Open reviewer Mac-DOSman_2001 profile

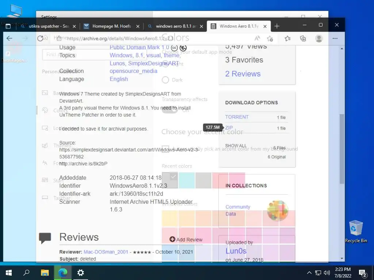point(106,252)
